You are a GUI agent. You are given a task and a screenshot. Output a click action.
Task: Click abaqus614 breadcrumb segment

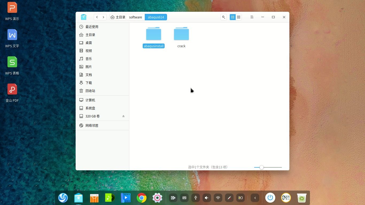156,17
